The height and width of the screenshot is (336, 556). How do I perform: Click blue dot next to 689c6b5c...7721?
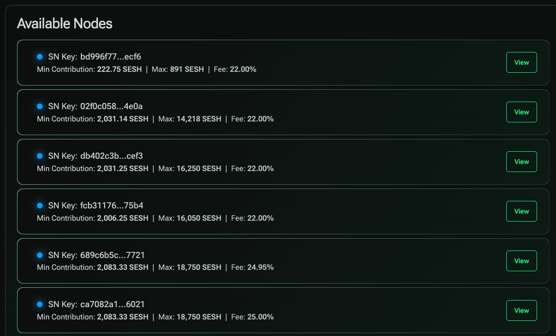pos(40,255)
